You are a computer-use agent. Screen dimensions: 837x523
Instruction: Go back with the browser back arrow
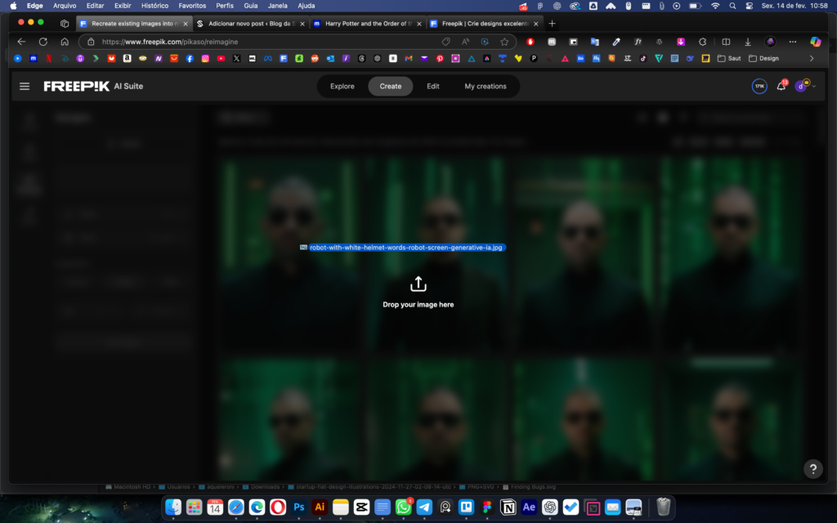point(21,42)
